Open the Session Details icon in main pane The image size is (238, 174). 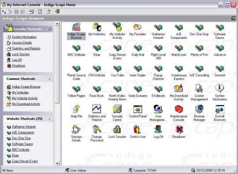click(76, 129)
